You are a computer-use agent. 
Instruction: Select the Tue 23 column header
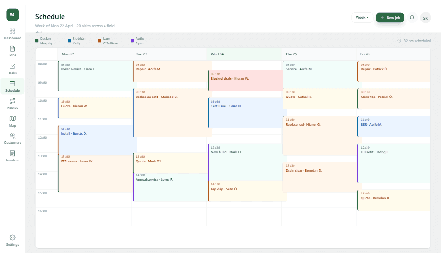(169, 54)
